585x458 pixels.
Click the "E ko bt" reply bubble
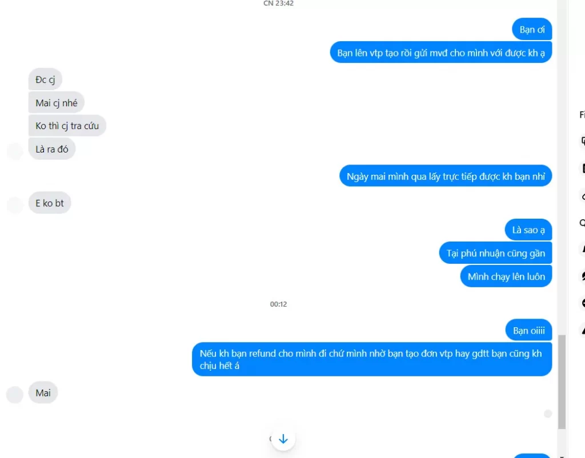tap(50, 203)
